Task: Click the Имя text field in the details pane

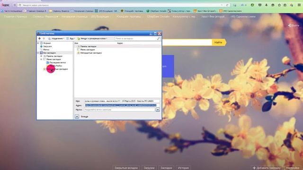Action: [x=122, y=101]
